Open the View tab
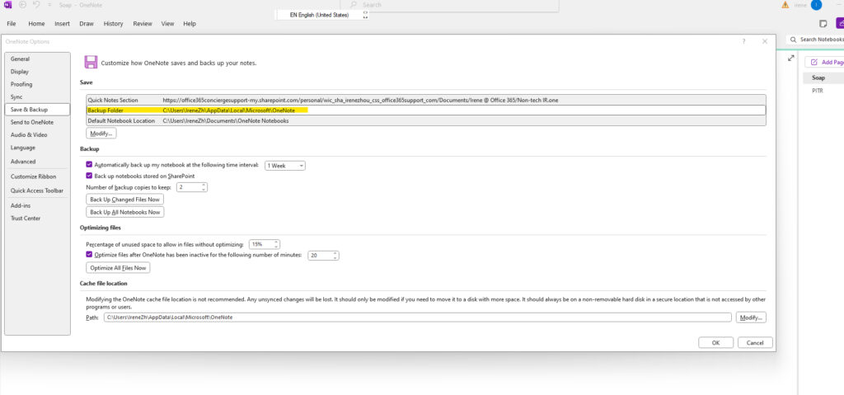Screen dimensions: 844x395 167,24
